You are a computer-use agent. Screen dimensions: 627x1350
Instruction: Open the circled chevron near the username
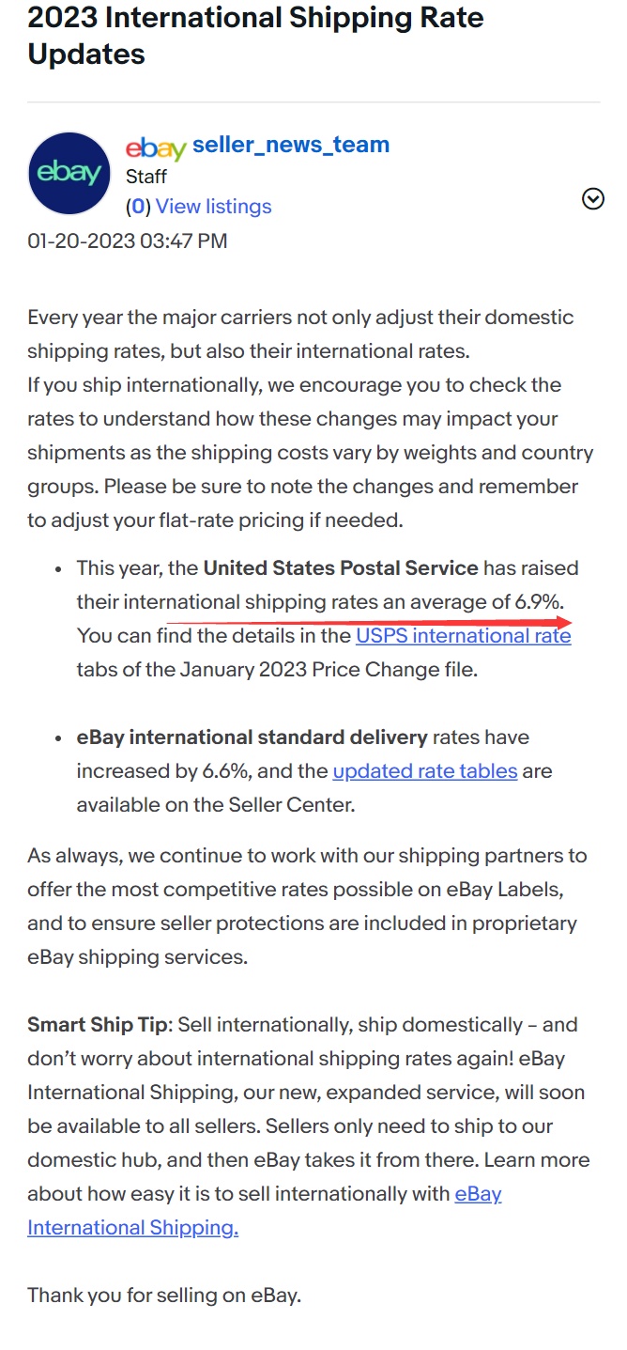click(x=592, y=198)
